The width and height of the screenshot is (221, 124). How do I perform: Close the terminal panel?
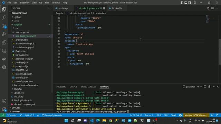click(x=218, y=87)
